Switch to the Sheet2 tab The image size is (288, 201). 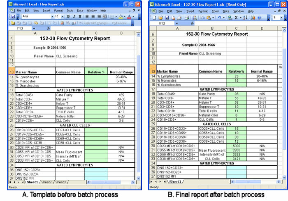click(46, 182)
